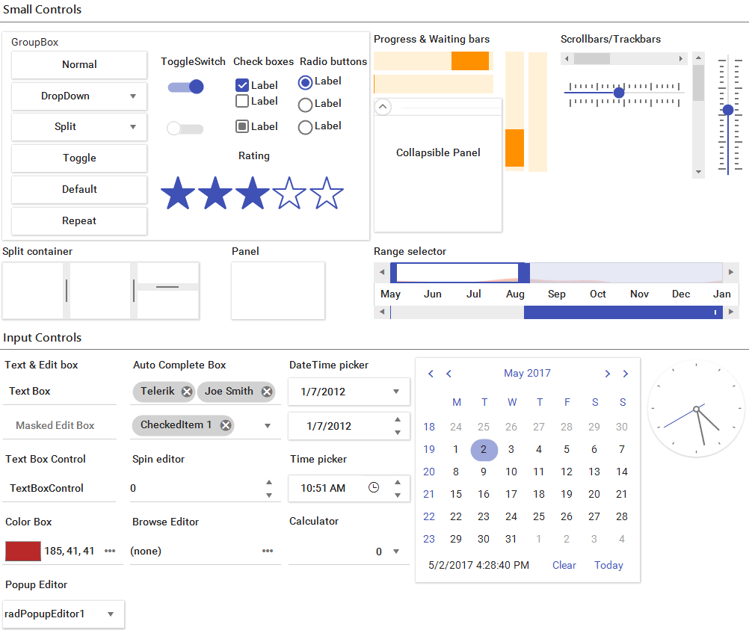Click vertical scrollbar up arrow
This screenshot has height=630, width=749.
coord(698,58)
